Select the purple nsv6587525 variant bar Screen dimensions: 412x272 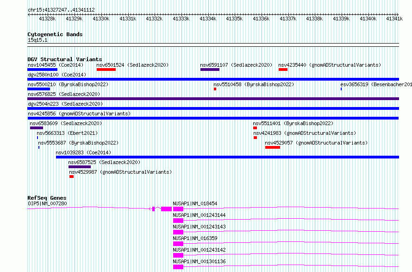[80, 167]
